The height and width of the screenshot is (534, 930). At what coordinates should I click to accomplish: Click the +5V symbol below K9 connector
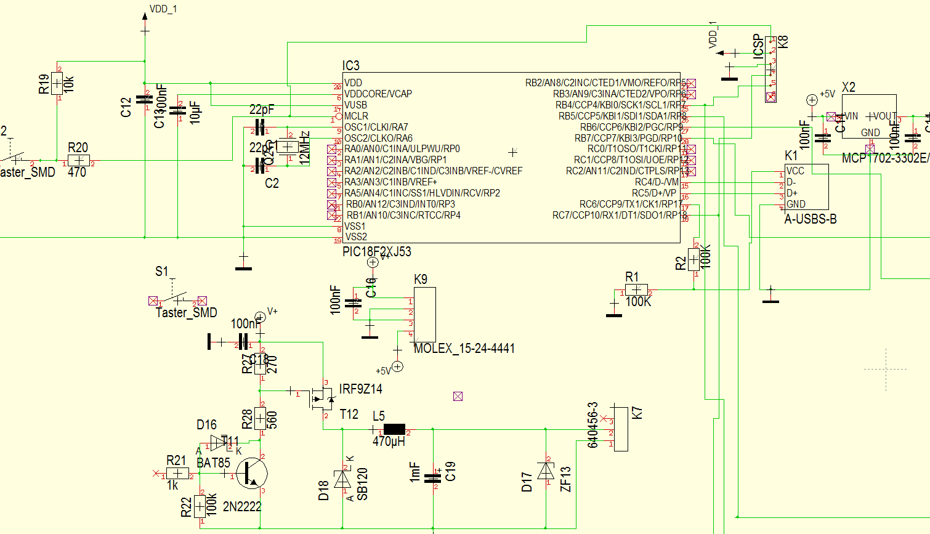[x=398, y=367]
